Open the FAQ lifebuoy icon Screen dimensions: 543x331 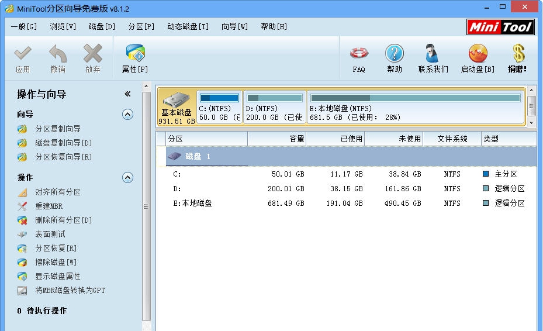[359, 53]
